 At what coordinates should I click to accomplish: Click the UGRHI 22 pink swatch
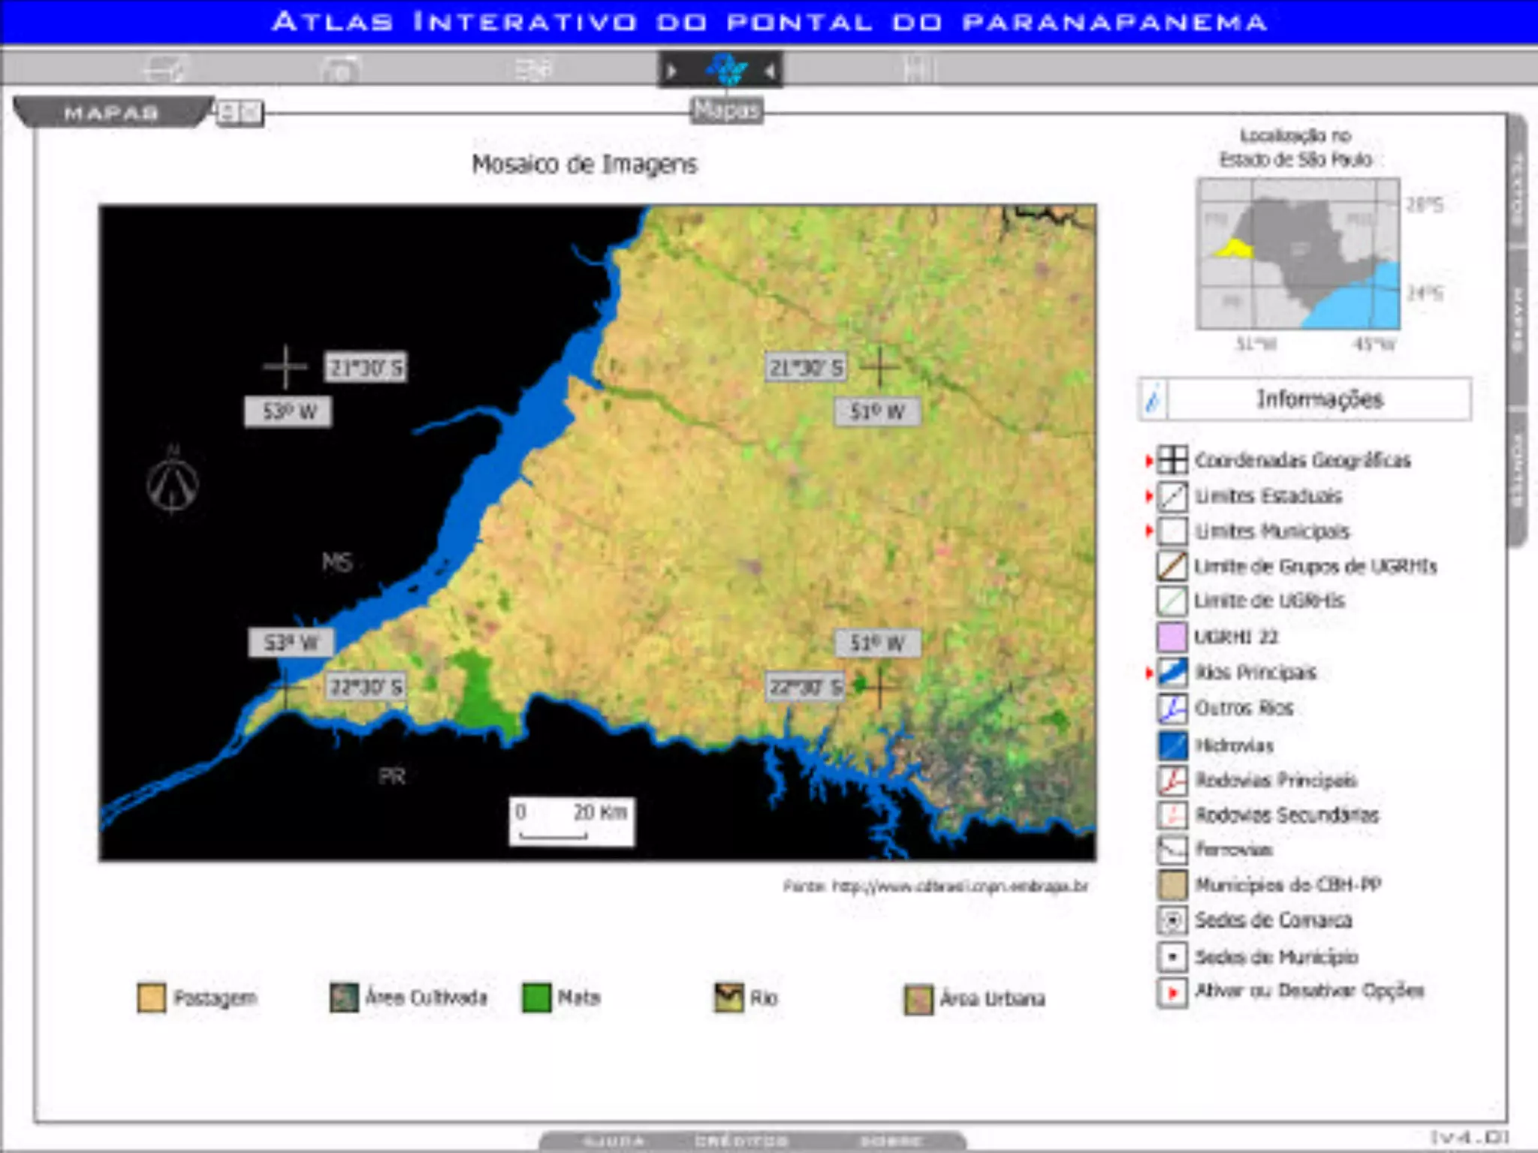pyautogui.click(x=1172, y=637)
